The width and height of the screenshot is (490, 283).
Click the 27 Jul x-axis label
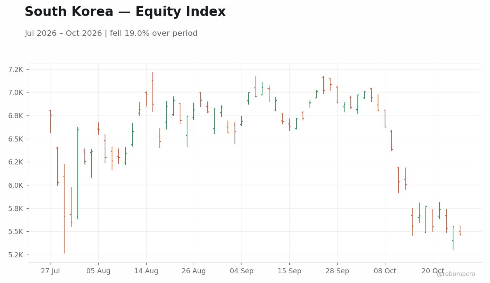pos(51,271)
